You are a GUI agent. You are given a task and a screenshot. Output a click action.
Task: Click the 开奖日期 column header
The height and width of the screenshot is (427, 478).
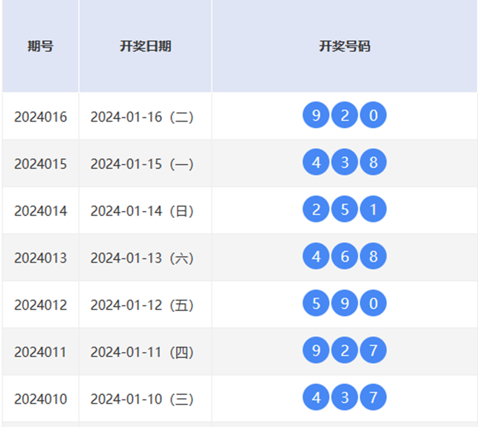point(145,47)
